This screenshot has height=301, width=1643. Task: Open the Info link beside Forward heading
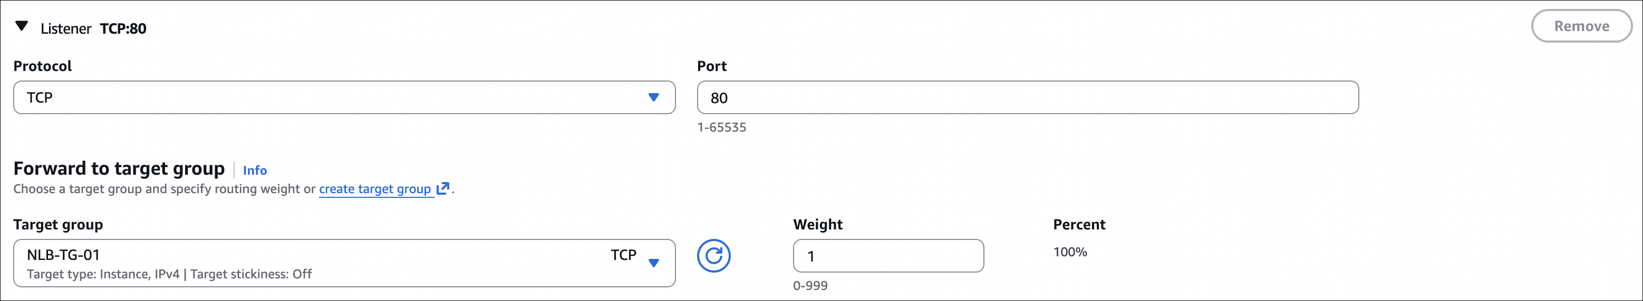pyautogui.click(x=255, y=170)
